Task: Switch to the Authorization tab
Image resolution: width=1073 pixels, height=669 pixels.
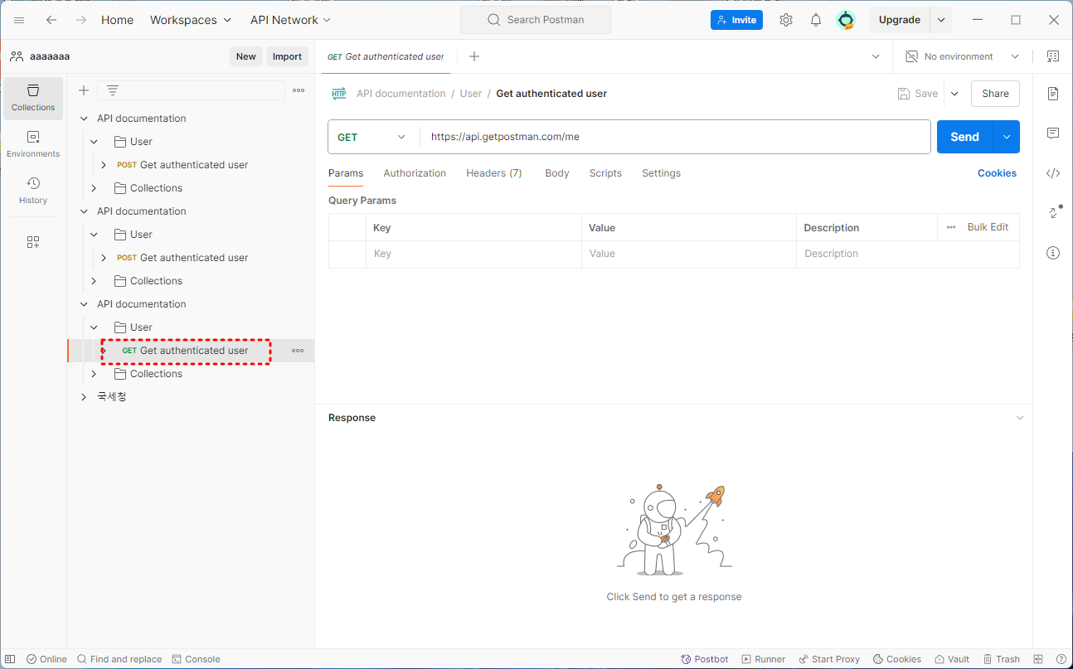Action: click(x=415, y=173)
